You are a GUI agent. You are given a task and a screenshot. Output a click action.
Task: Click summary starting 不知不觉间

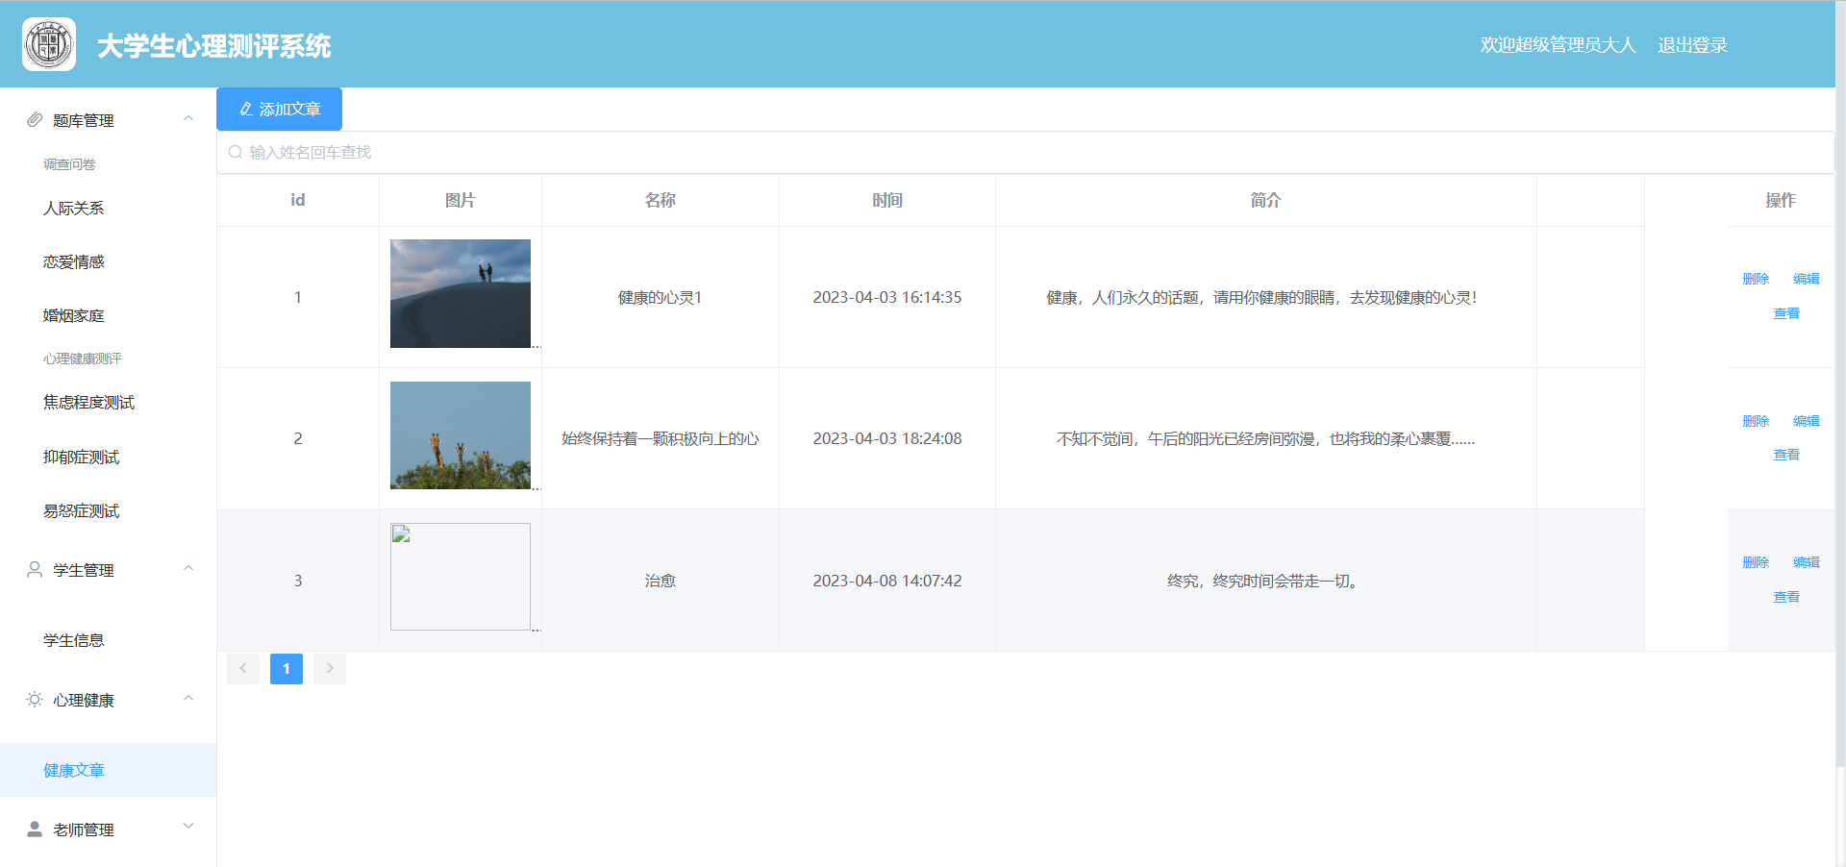[x=1266, y=438]
